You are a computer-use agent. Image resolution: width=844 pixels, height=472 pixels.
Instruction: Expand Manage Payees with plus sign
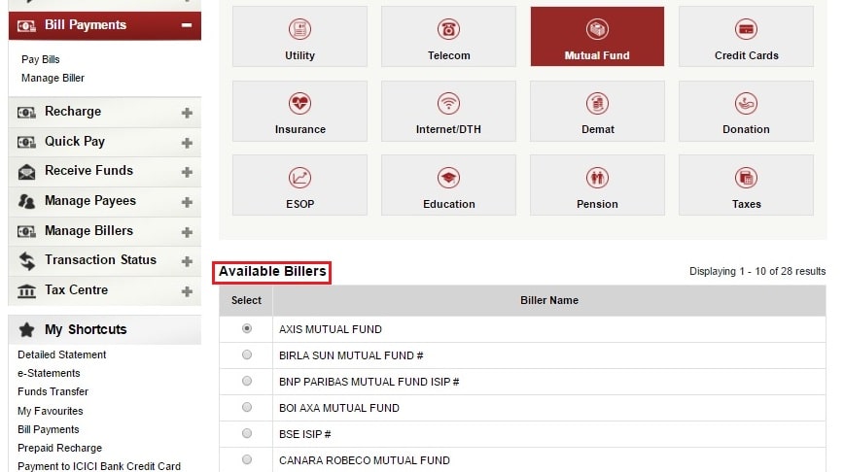[187, 202]
